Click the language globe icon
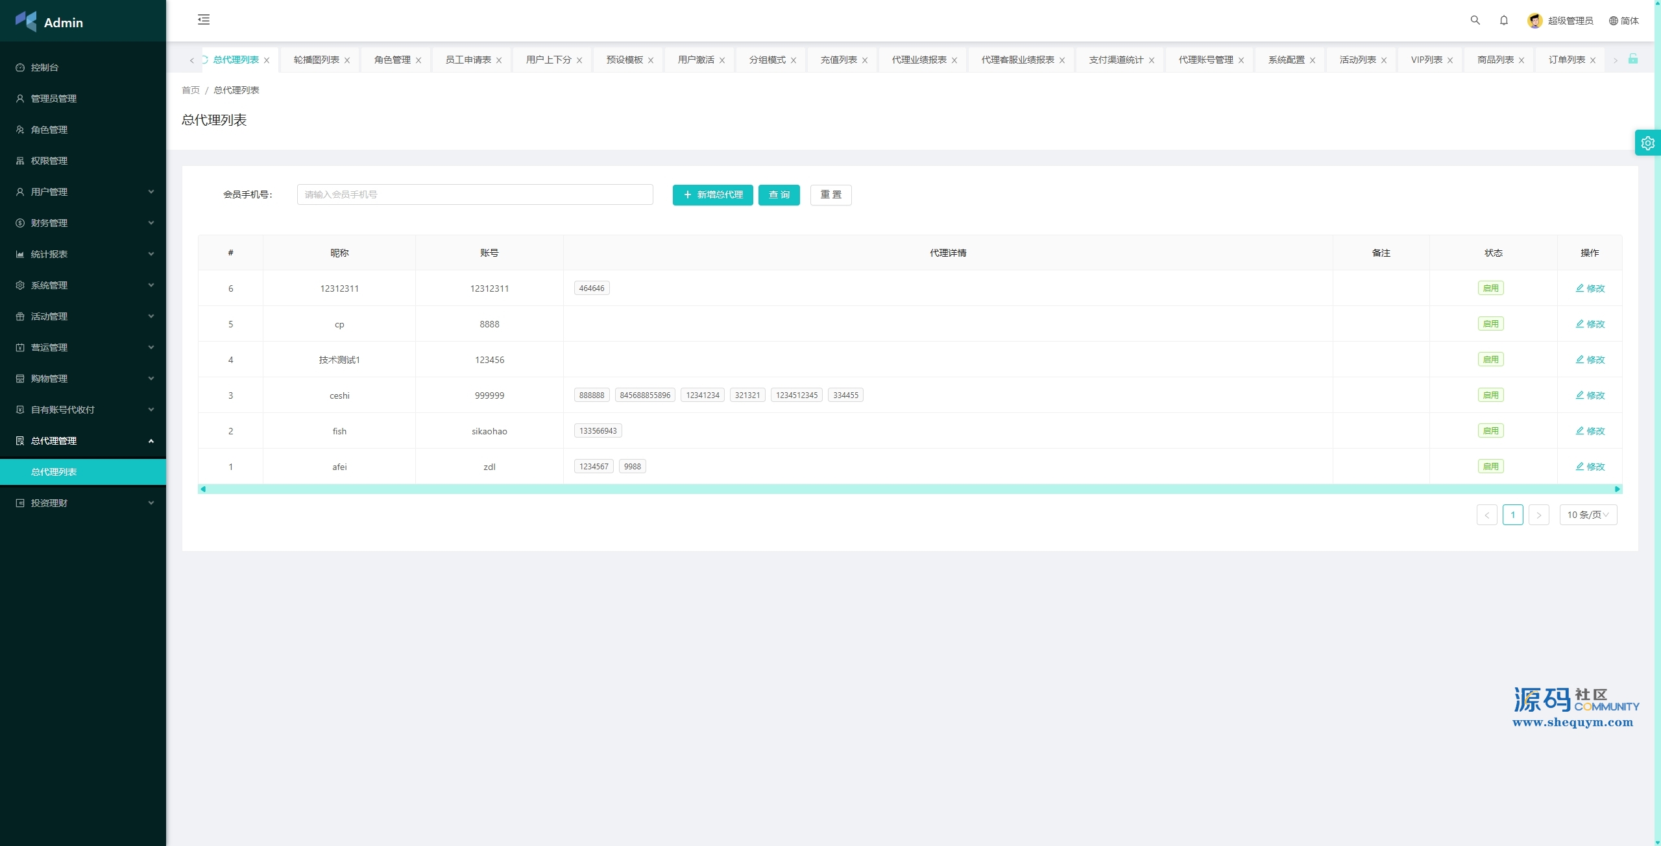The width and height of the screenshot is (1661, 846). 1613,21
